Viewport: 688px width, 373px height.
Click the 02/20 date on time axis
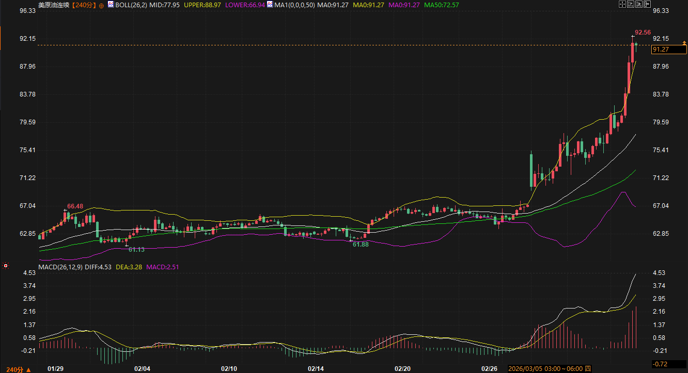point(402,369)
